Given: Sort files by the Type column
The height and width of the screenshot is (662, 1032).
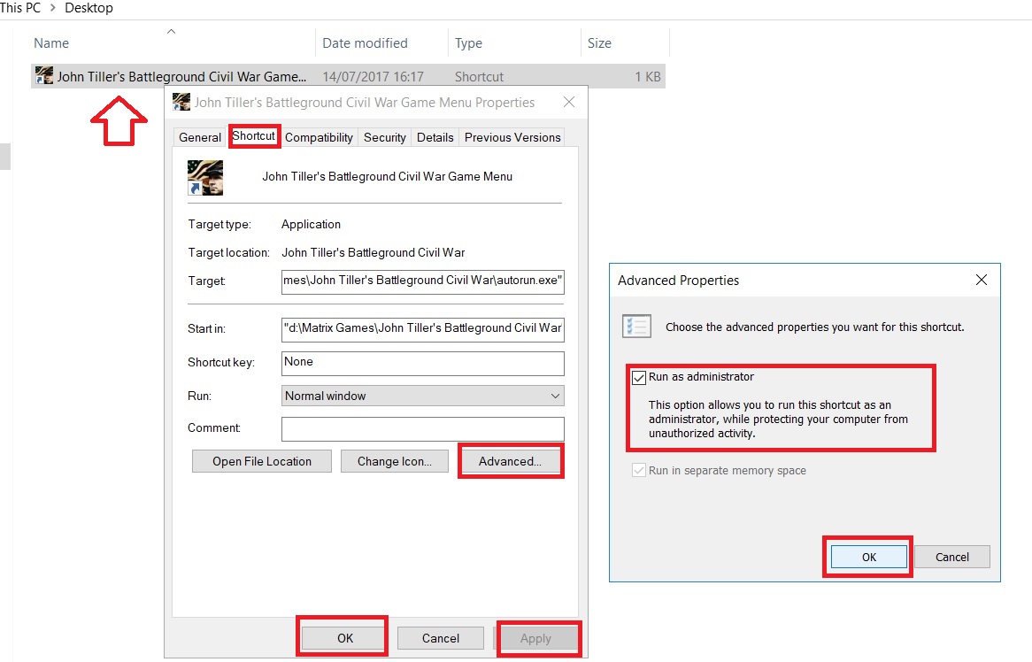Looking at the screenshot, I should [x=468, y=43].
